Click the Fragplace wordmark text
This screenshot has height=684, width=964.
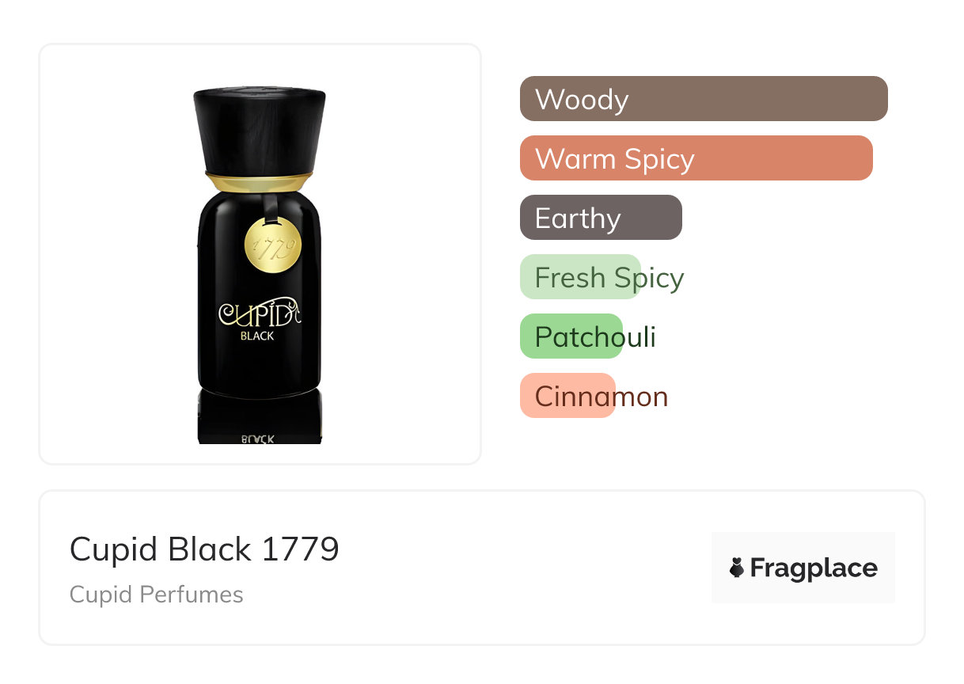click(x=814, y=568)
